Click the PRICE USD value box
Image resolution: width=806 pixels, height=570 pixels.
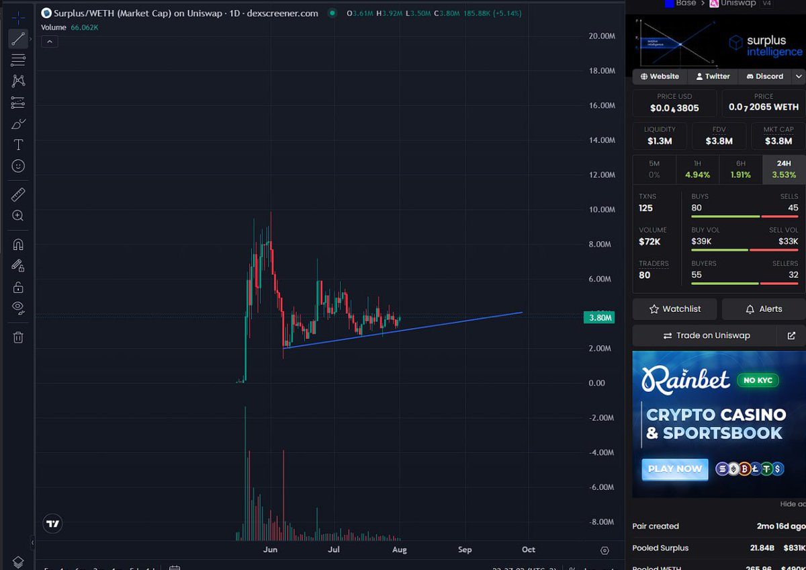pos(674,103)
